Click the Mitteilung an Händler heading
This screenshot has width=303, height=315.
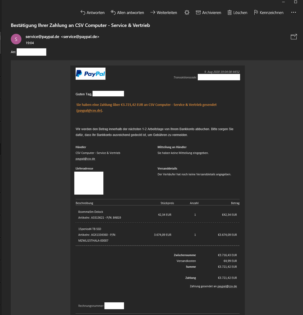[x=172, y=147]
